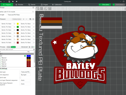This screenshot has height=95, width=126.
Task: Open Plate type dropdown in Plate Settings
Action: coord(25,72)
